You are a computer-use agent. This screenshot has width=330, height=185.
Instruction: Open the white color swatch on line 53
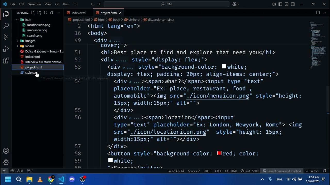[224, 67]
